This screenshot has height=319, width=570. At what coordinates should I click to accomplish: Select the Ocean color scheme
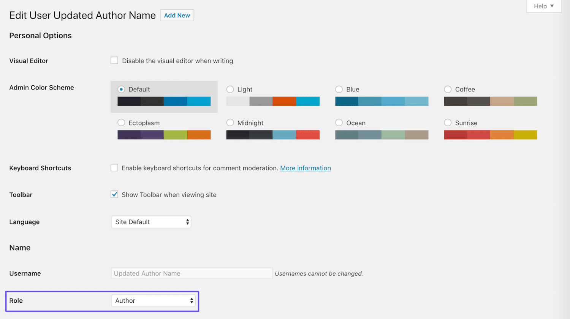339,123
